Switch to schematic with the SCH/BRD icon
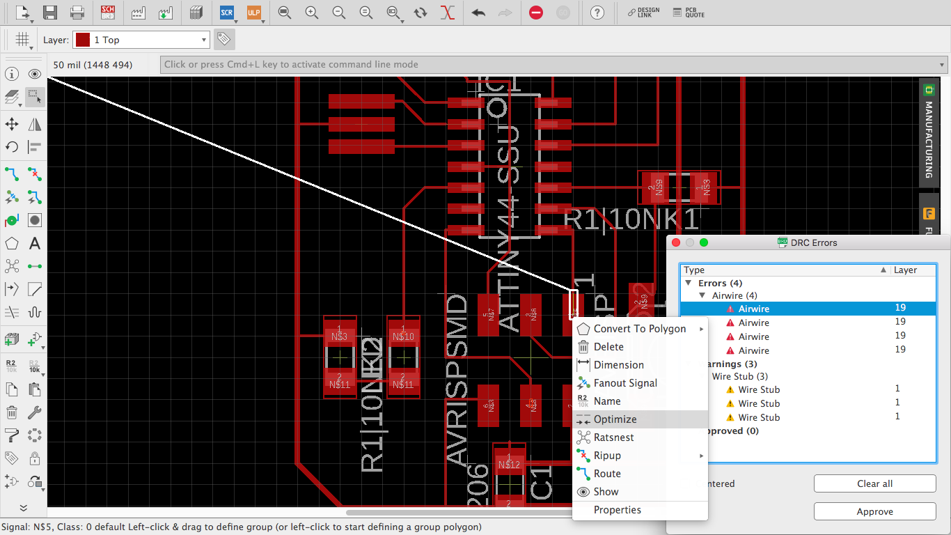The image size is (951, 535). tap(108, 13)
